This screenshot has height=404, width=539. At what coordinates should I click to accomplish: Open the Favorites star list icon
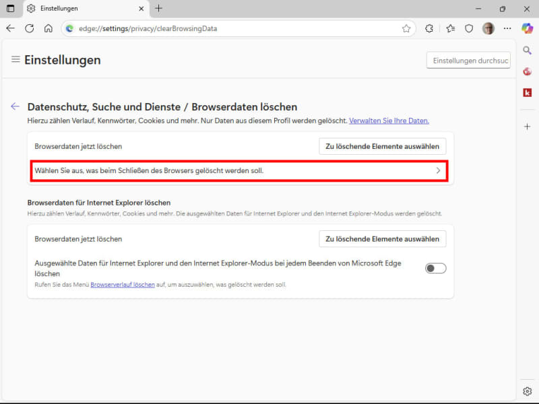[x=450, y=29]
